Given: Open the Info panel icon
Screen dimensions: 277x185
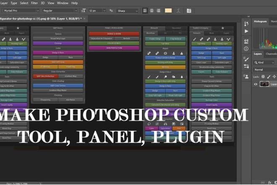Looking at the screenshot, I should pyautogui.click(x=246, y=49).
